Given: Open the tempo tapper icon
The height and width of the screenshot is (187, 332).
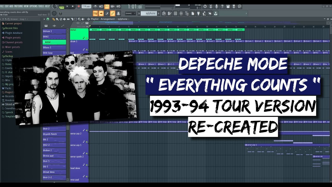Looking at the screenshot, I should coord(204,13).
